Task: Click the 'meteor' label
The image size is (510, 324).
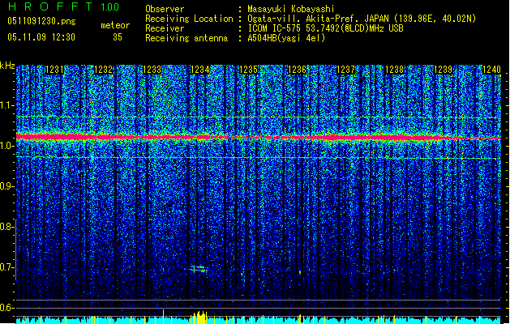Action: 115,25
